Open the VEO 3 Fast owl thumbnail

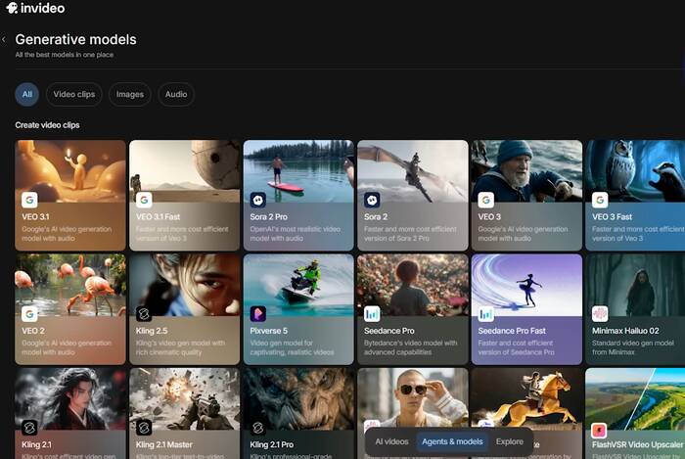click(x=635, y=170)
